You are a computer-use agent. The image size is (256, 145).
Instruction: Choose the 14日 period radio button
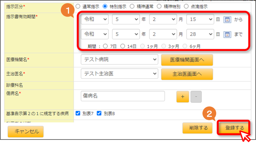coord(123,46)
